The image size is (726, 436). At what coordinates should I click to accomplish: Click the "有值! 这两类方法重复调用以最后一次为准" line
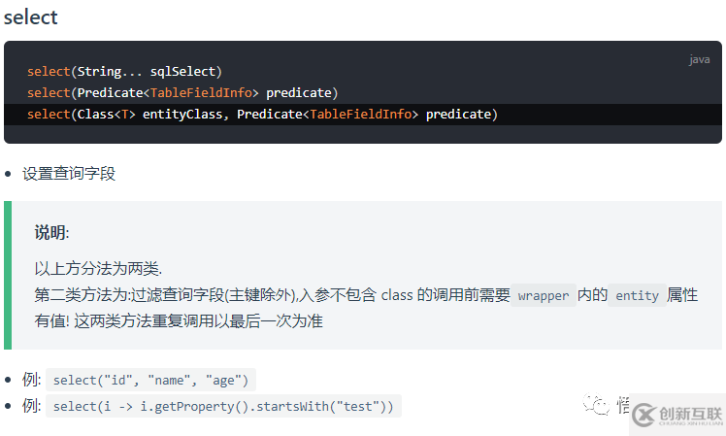[179, 320]
